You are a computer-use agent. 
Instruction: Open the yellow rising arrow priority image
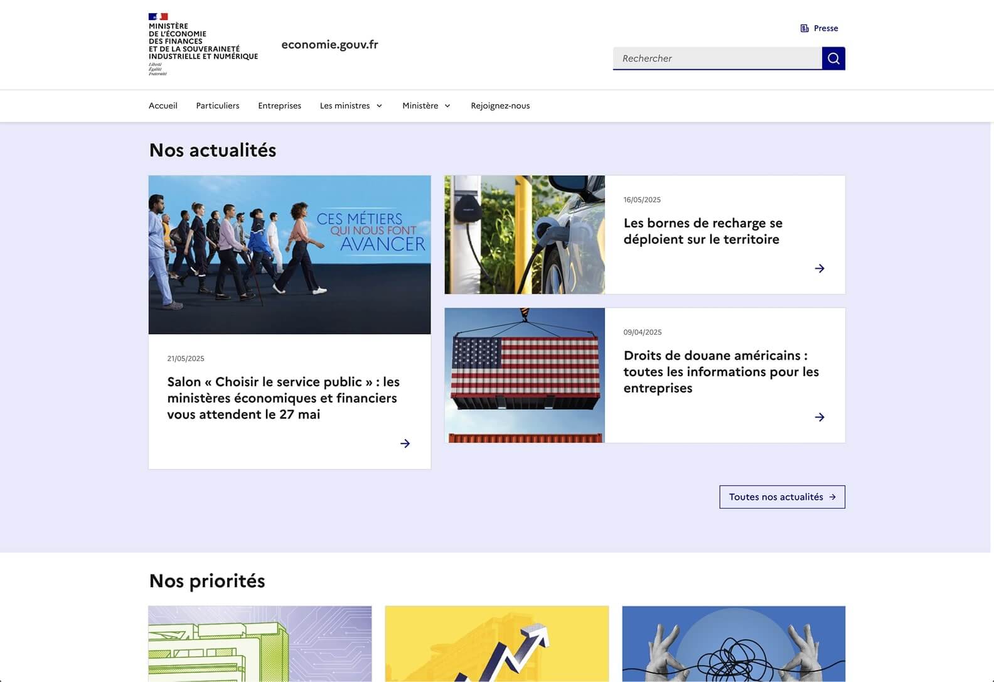click(496, 643)
